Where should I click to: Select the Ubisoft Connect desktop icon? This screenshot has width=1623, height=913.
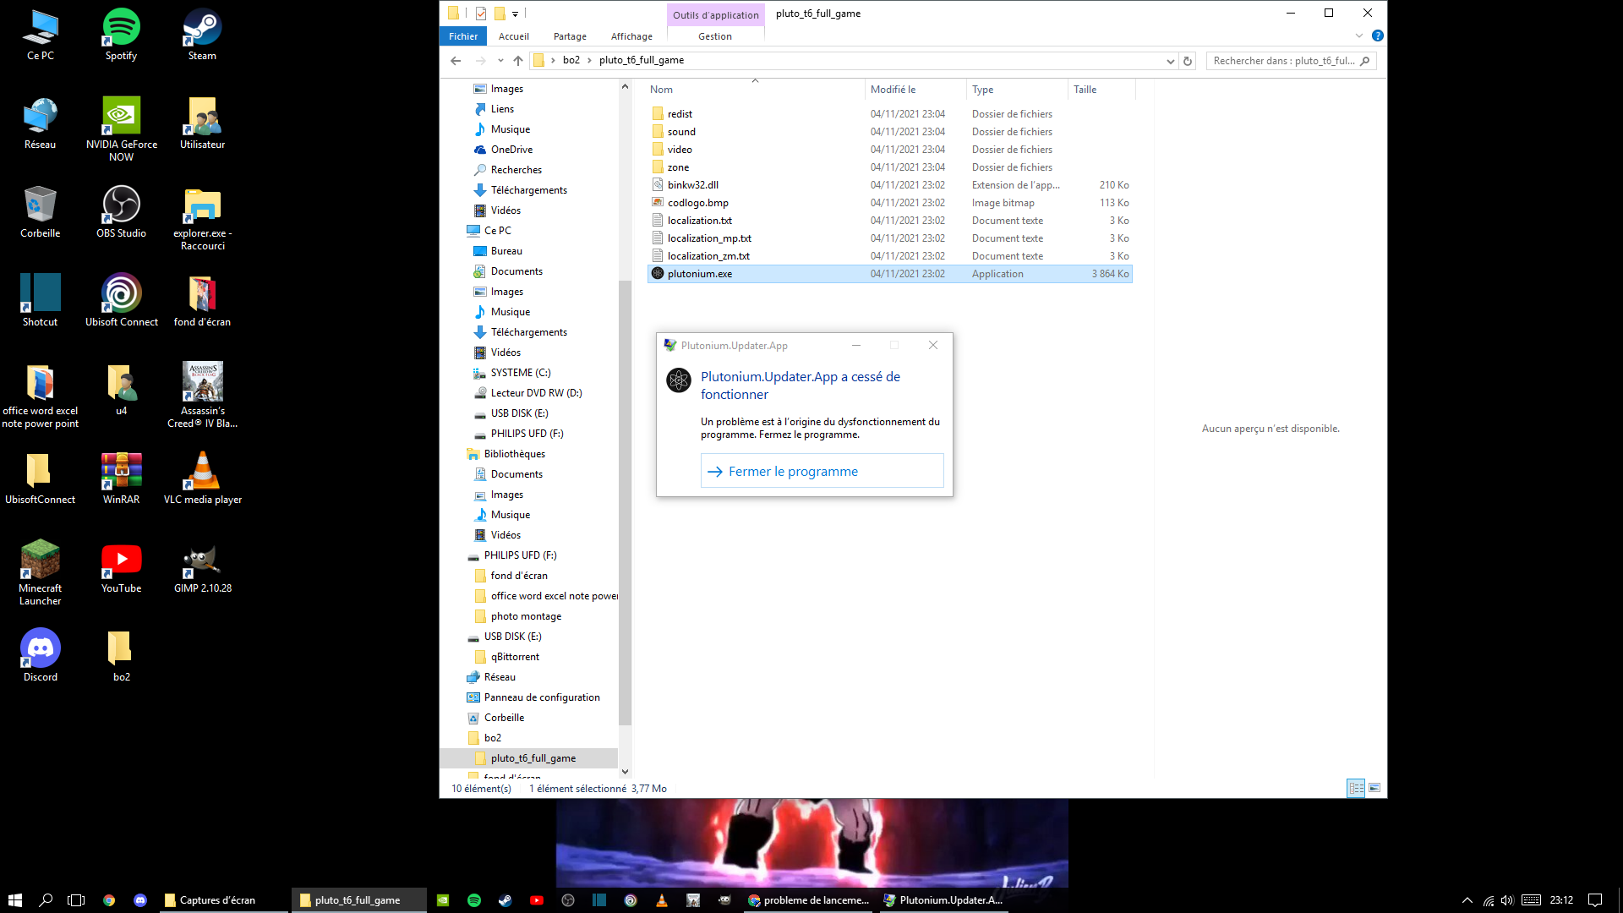(121, 301)
